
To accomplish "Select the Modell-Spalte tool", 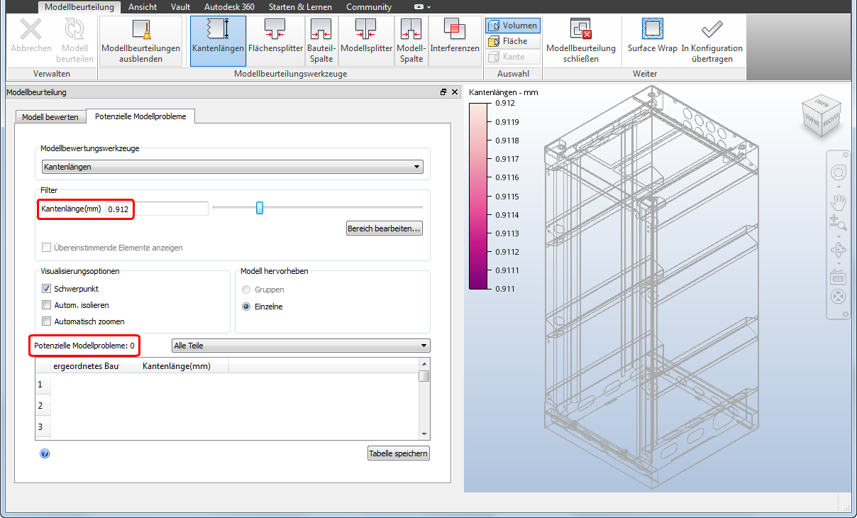I will [x=411, y=41].
